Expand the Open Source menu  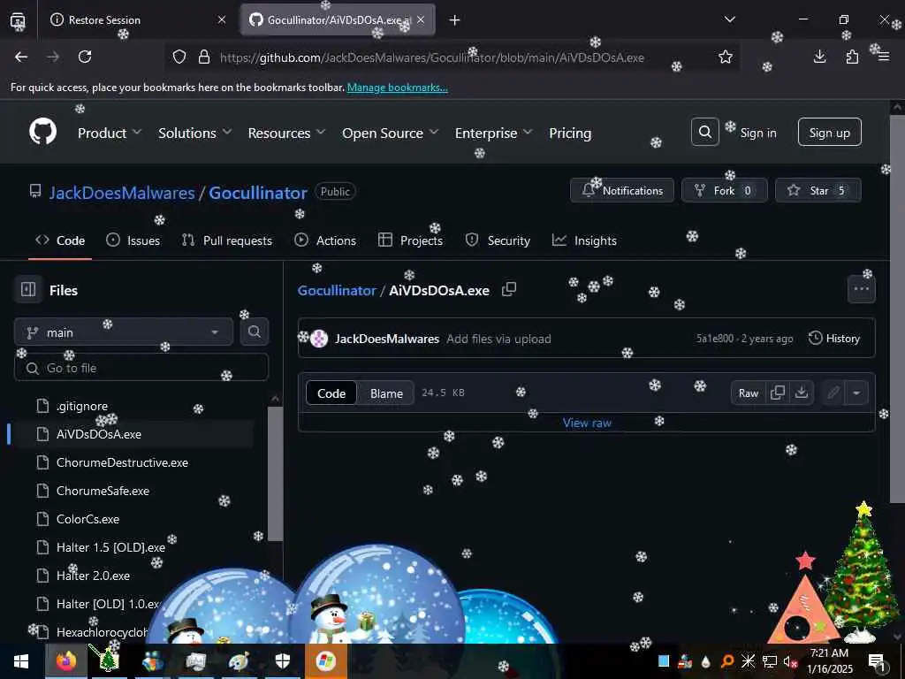(390, 133)
